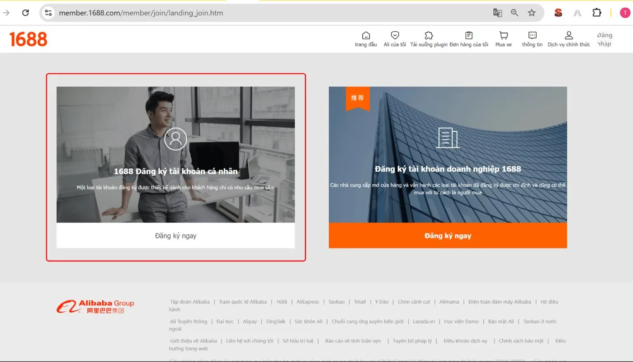Open site information icon in address bar
Image resolution: width=633 pixels, height=362 pixels.
(x=48, y=13)
